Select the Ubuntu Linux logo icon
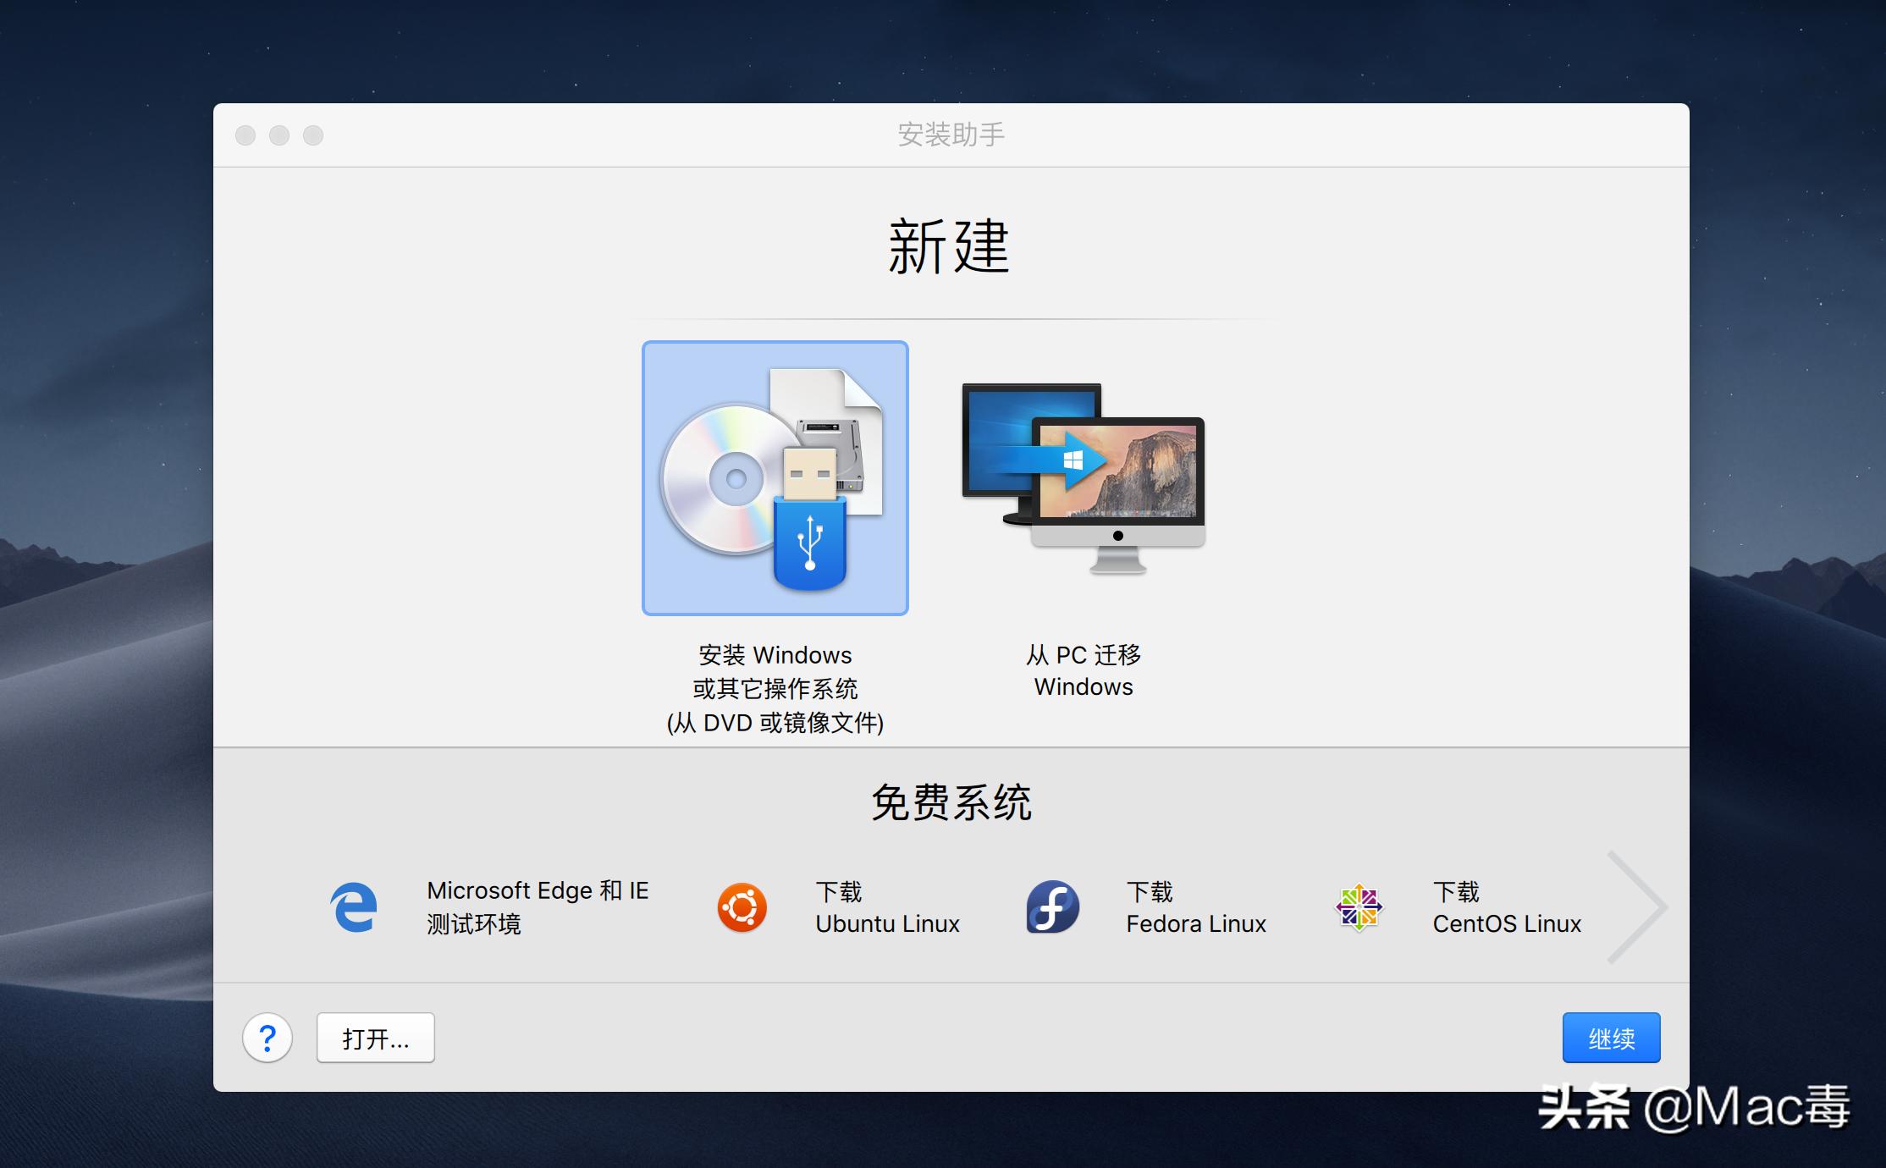Image resolution: width=1886 pixels, height=1168 pixels. point(742,906)
